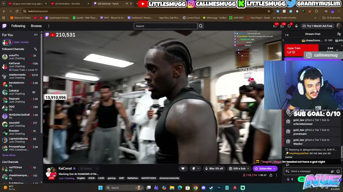Open the Windows Start menu
Image resolution: width=343 pixels, height=192 pixels.
pyautogui.click(x=100, y=188)
